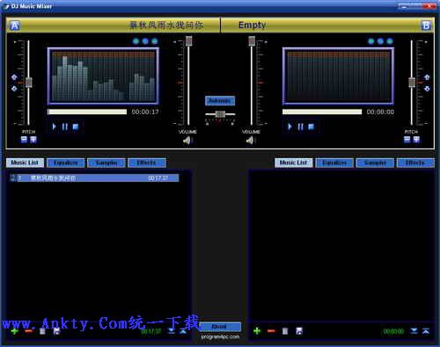Pause playback on deck A
This screenshot has height=347, width=440.
65,127
